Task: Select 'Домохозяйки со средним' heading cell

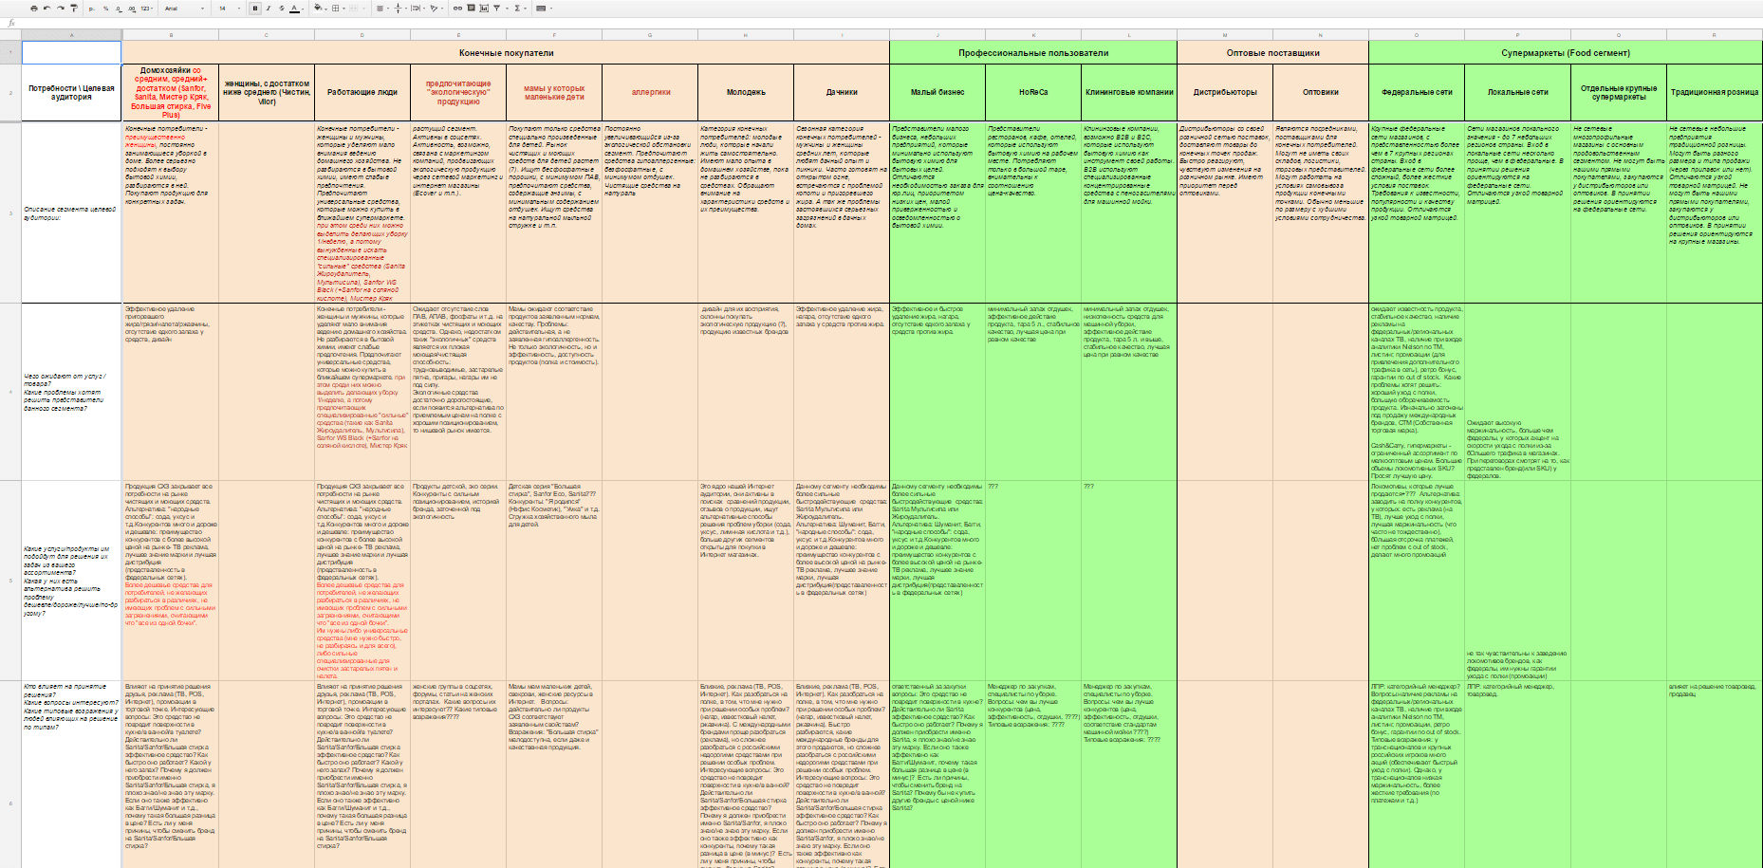Action: pyautogui.click(x=171, y=92)
